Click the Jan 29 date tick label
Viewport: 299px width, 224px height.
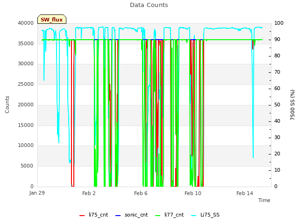pos(37,193)
